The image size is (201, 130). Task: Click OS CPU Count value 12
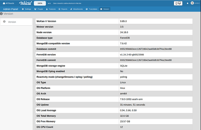click(121, 127)
